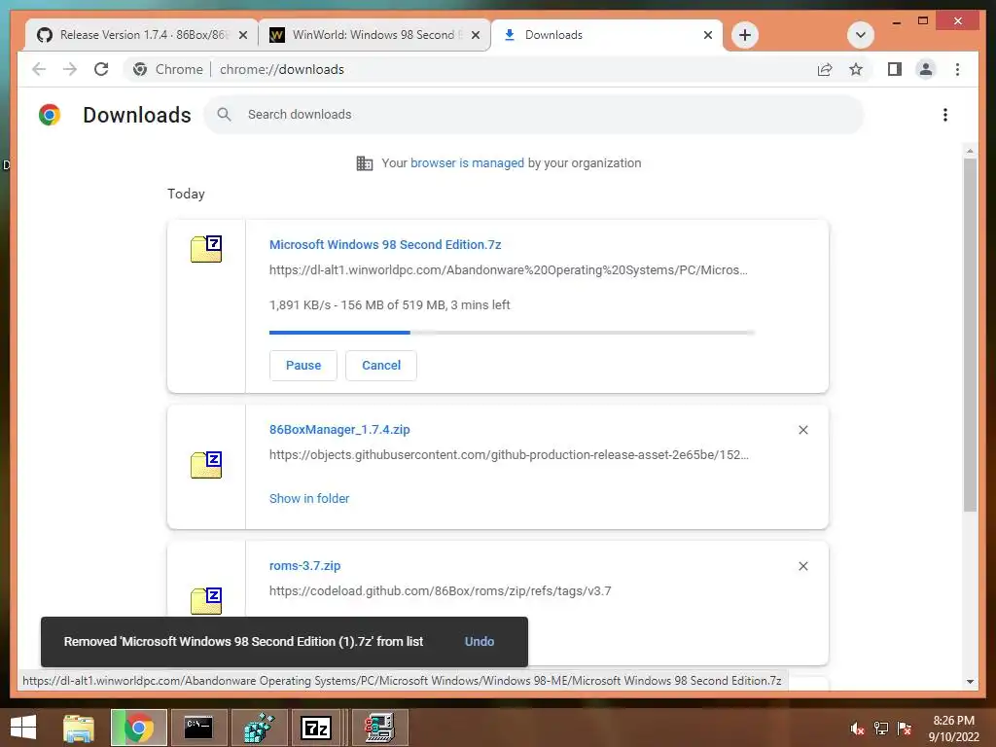Undo the removal of the download

pyautogui.click(x=479, y=642)
